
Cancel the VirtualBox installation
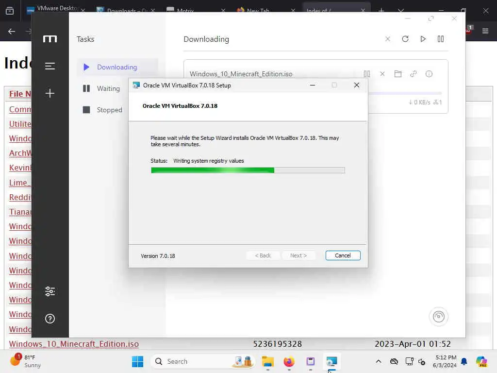(x=343, y=255)
